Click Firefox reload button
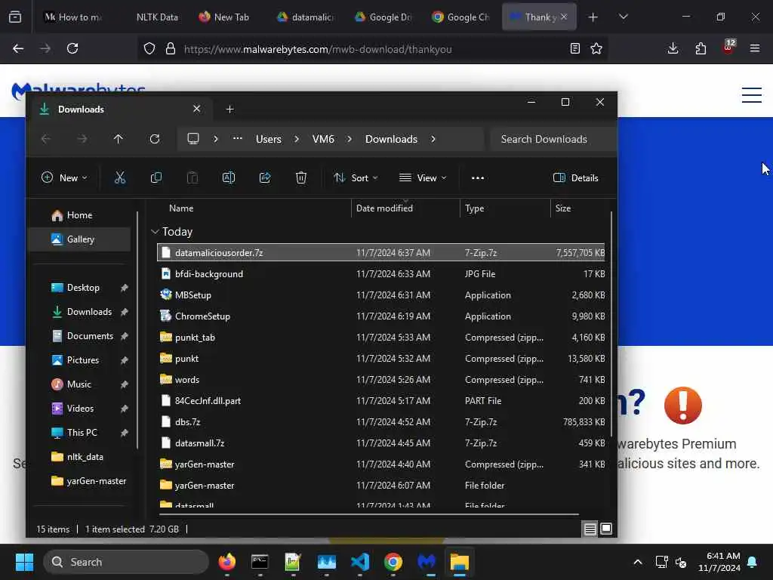Screen dimensions: 773x580 (72, 48)
